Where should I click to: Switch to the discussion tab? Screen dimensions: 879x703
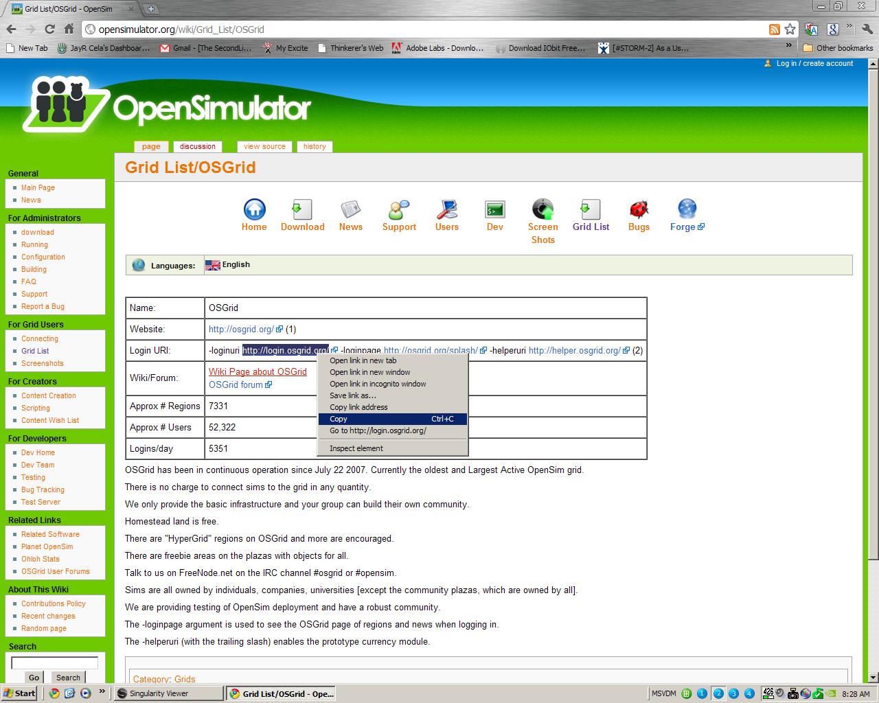point(198,146)
